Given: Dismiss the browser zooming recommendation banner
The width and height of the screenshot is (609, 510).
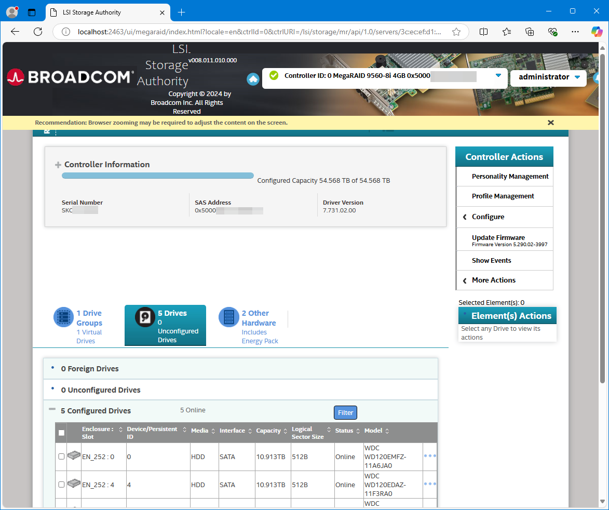Looking at the screenshot, I should coord(551,123).
